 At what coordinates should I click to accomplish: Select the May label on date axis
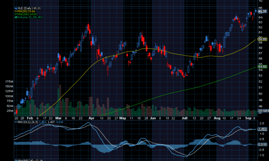(x=123, y=118)
